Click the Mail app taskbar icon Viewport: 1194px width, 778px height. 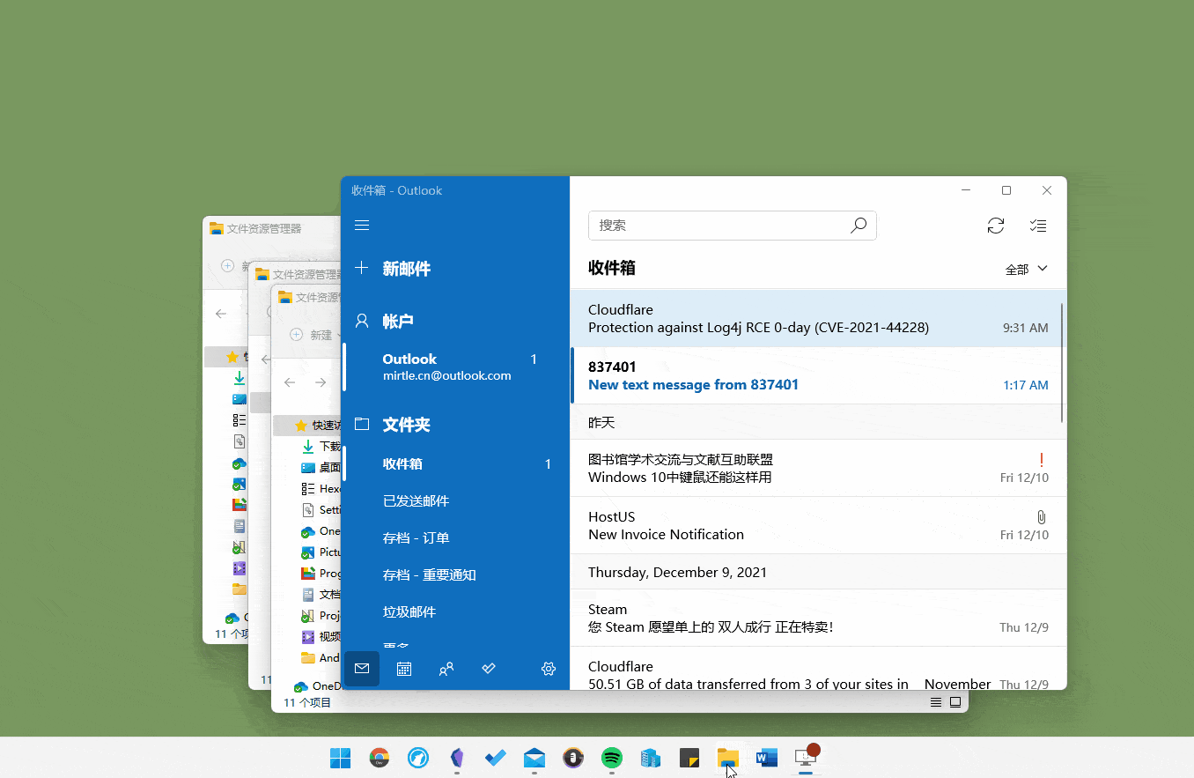tap(534, 758)
